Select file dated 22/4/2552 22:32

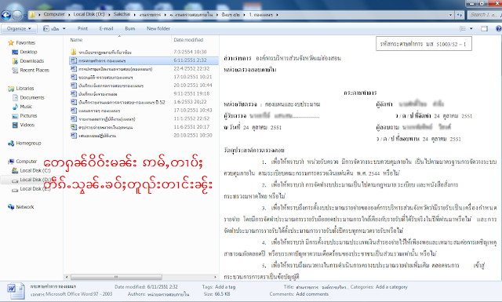pos(144,68)
